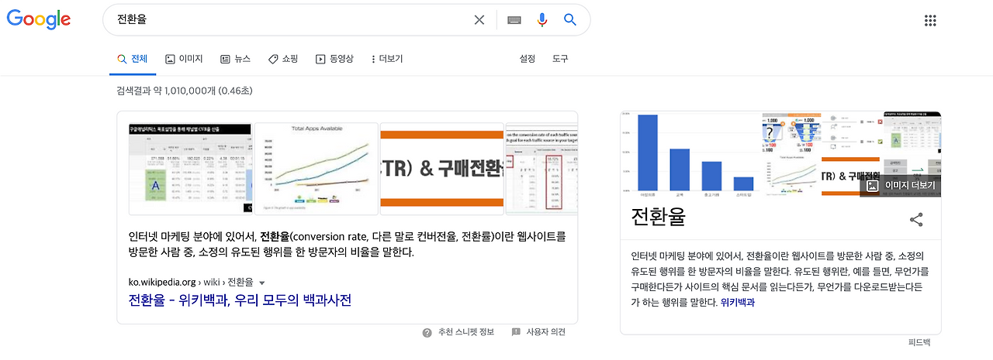The width and height of the screenshot is (993, 360).
Task: Open 도구 search tools
Action: coord(560,59)
